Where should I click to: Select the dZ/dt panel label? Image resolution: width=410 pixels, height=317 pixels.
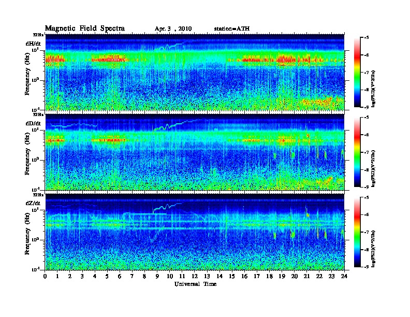click(x=33, y=203)
